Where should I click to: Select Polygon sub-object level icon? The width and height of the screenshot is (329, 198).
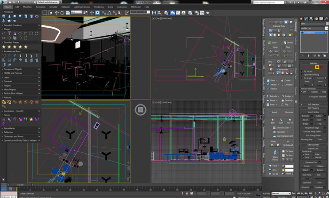coord(317,67)
